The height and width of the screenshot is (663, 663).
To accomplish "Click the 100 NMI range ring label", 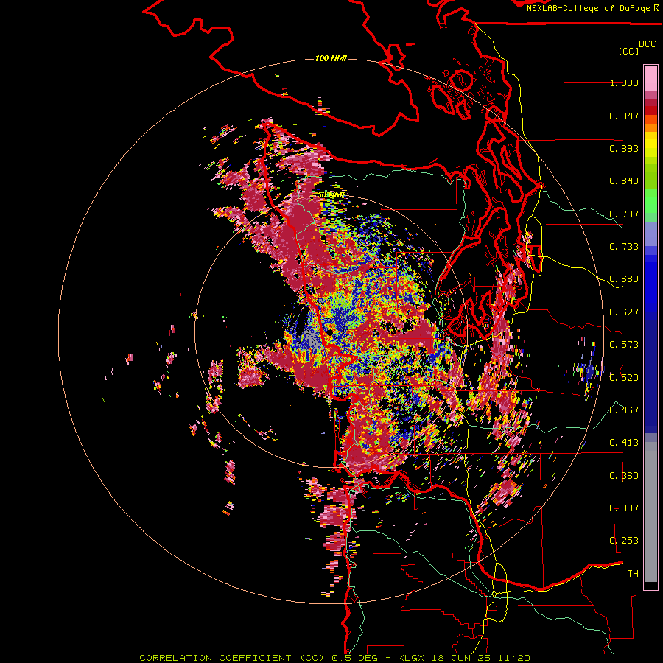I will tap(331, 58).
